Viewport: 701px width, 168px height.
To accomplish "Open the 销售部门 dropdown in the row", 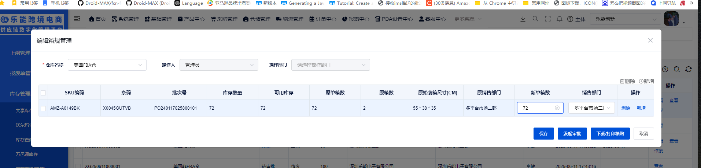I will 591,108.
